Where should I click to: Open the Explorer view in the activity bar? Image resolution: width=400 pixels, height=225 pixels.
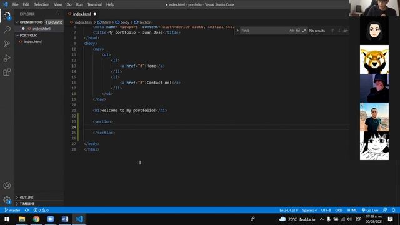(7, 16)
